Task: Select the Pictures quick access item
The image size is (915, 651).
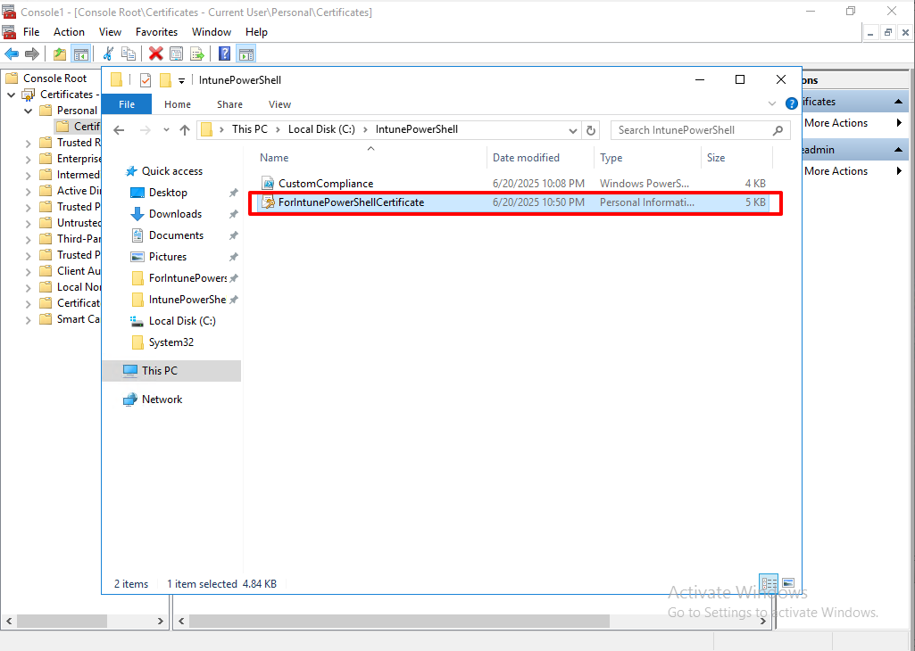Action: (x=168, y=257)
